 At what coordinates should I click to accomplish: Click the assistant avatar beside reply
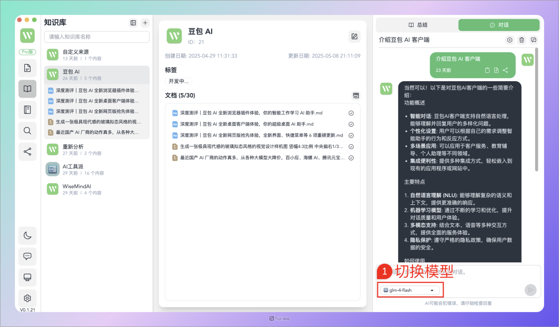386,88
